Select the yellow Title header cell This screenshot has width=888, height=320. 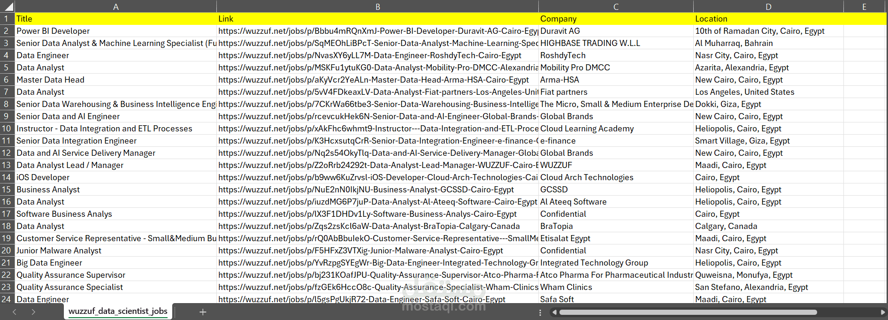click(116, 19)
